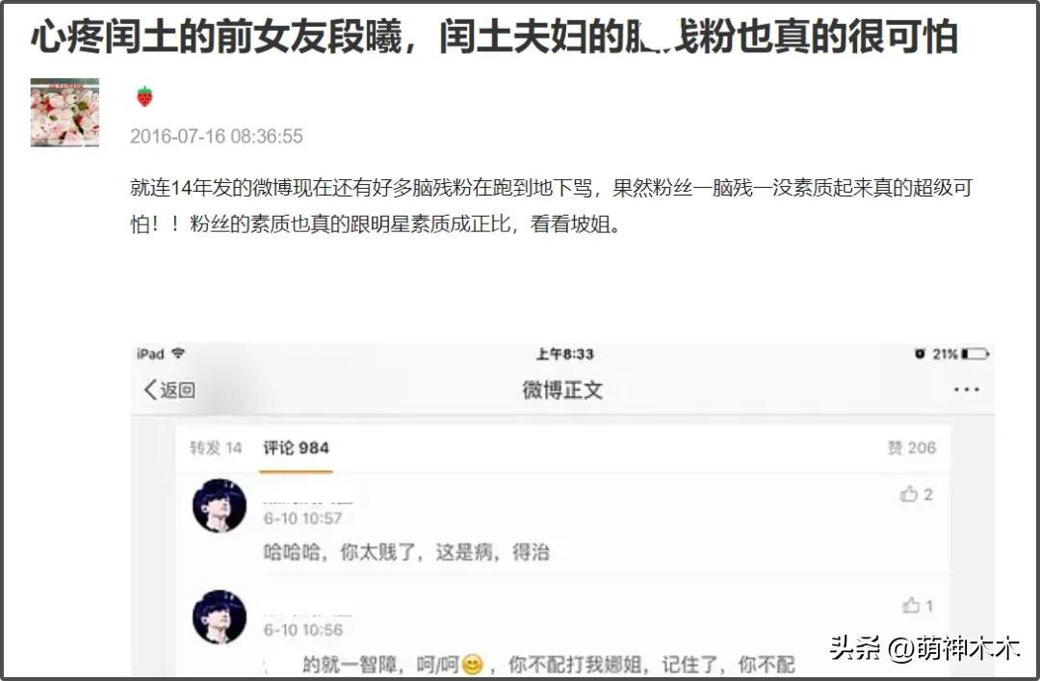Select the 评论 984 tab
This screenshot has height=681, width=1040.
click(296, 448)
